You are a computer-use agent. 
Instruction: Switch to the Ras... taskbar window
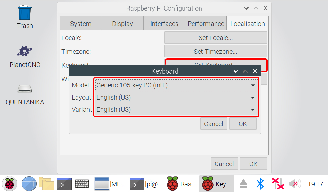point(181,184)
